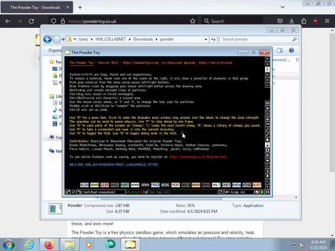Screen dimensions: 335x251
Task: Open the Favorites bookmark icon menu
Action: pos(267,176)
